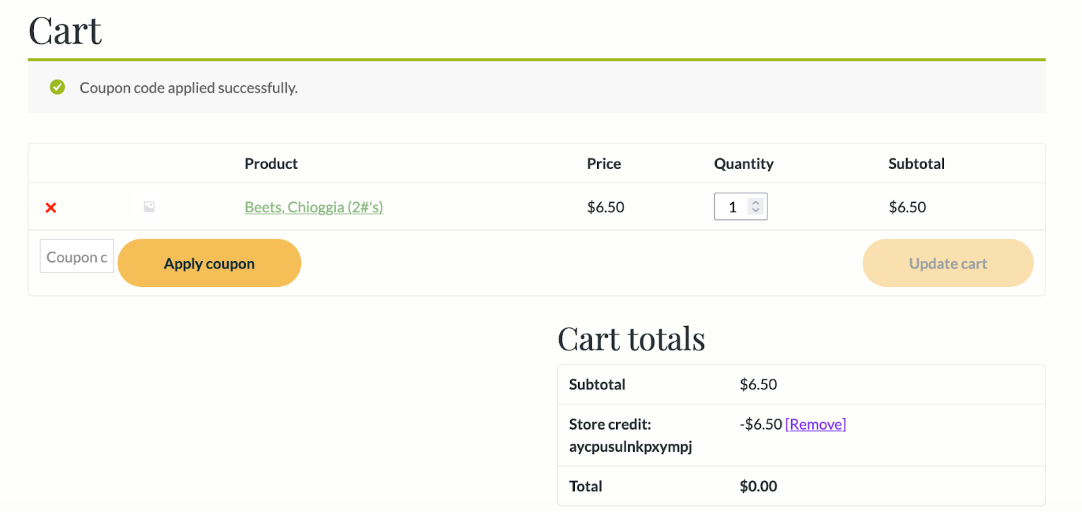
Task: Click the Beets product thumbnail placeholder
Action: 149,207
